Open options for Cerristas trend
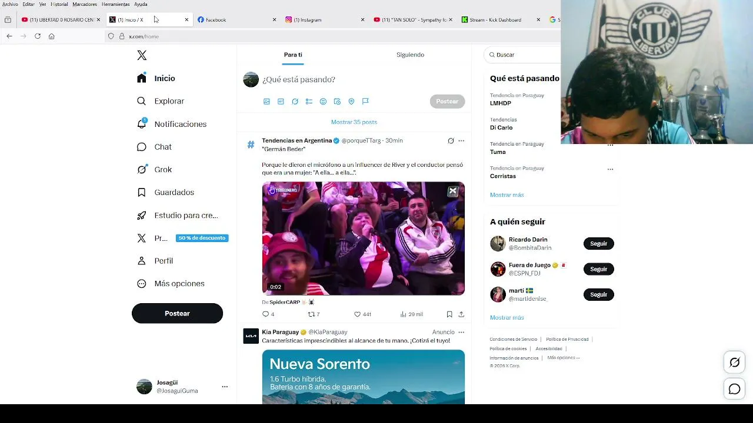 click(610, 169)
